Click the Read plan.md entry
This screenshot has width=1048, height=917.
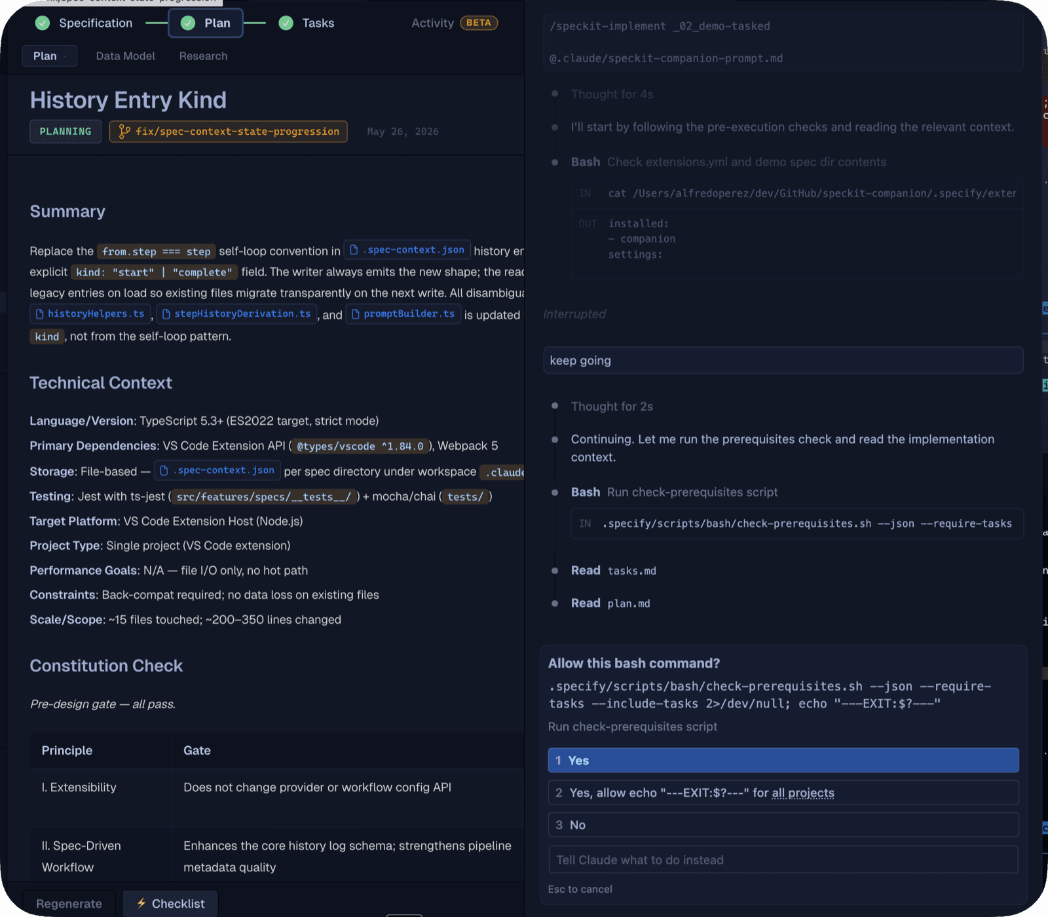tap(610, 603)
